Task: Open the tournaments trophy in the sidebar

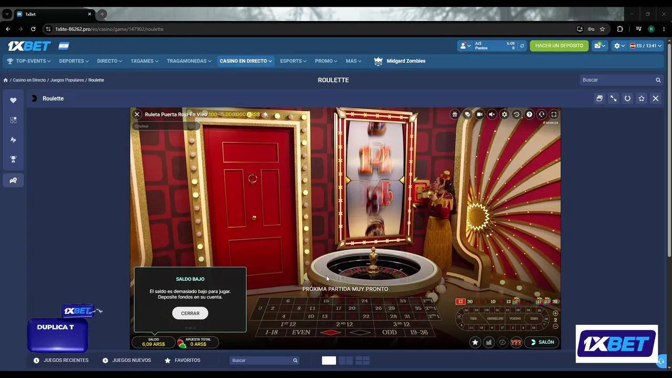Action: (13, 159)
